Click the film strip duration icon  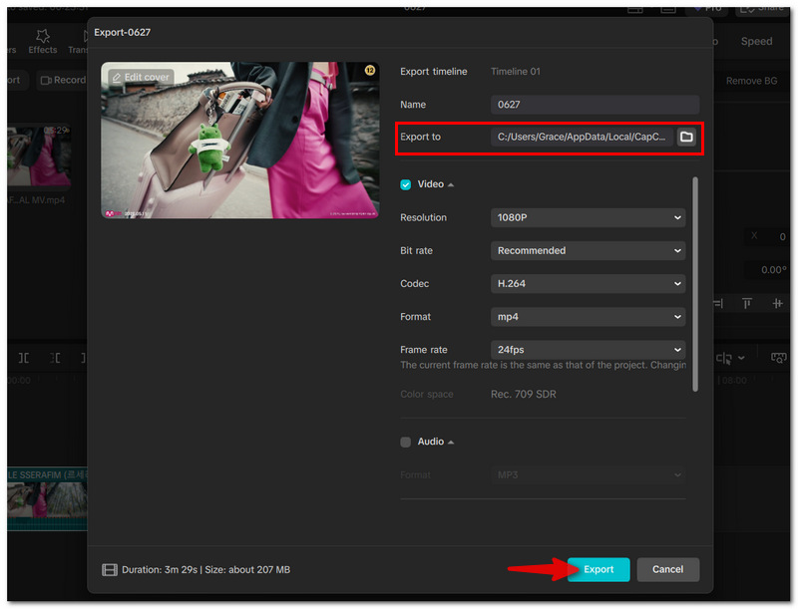pyautogui.click(x=110, y=570)
